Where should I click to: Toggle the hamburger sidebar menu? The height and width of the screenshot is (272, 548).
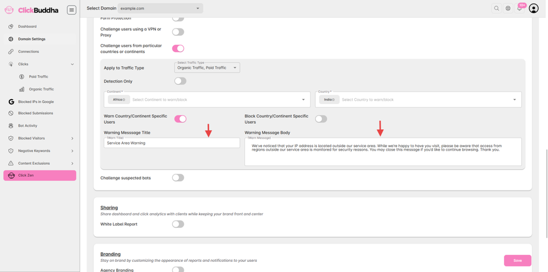coord(71,10)
